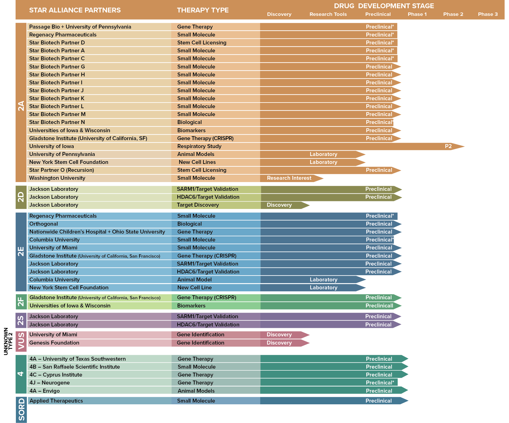Click the 2A category label
The image size is (509, 423).
coord(21,102)
